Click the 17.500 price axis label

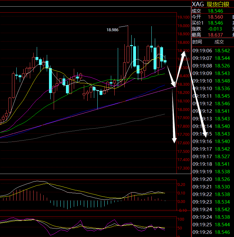tap(183, 151)
